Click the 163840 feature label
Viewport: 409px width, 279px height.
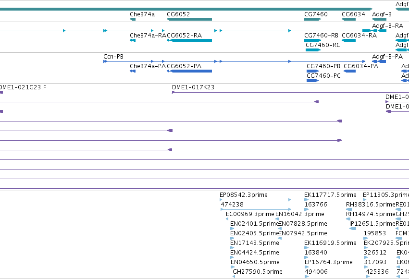(x=316, y=253)
